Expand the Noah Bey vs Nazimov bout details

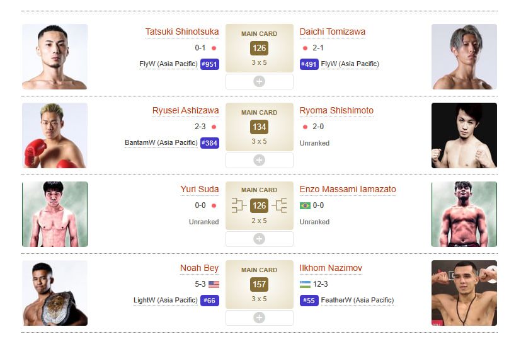point(259,318)
